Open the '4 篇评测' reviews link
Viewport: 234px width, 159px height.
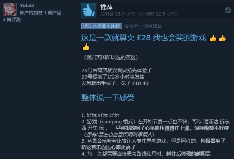pos(12,19)
